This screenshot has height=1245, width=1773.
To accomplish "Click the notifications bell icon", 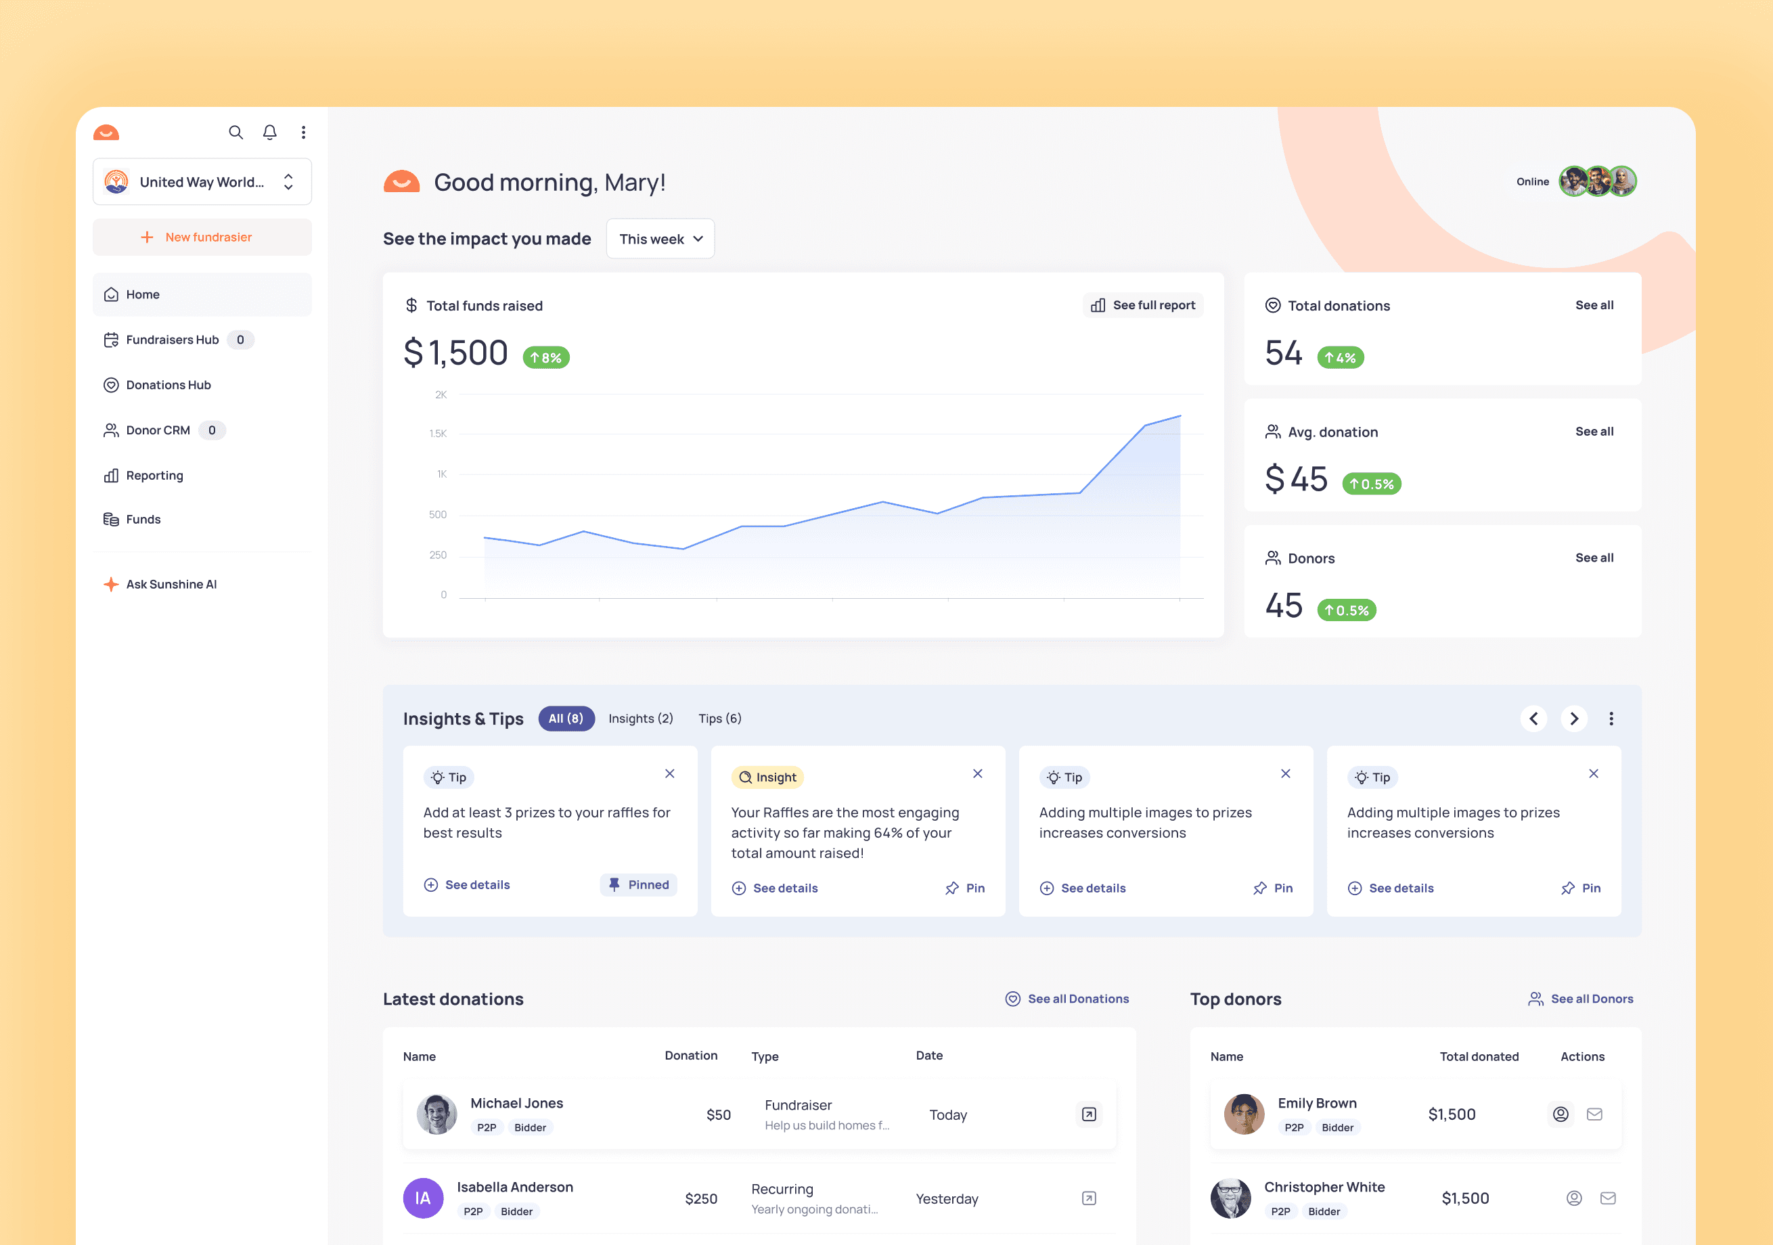I will [269, 132].
